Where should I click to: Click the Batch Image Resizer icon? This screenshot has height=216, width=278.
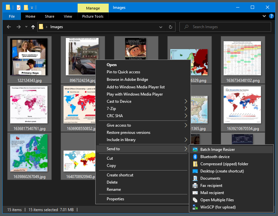[x=195, y=150]
